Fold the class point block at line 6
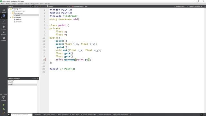 point(47,25)
